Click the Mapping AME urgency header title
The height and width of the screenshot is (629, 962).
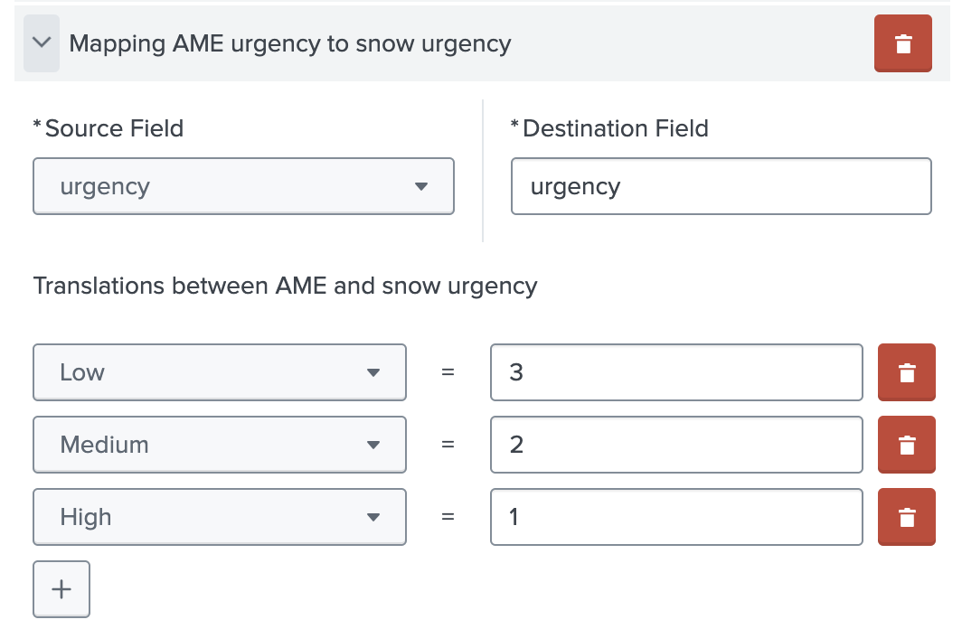(x=292, y=42)
